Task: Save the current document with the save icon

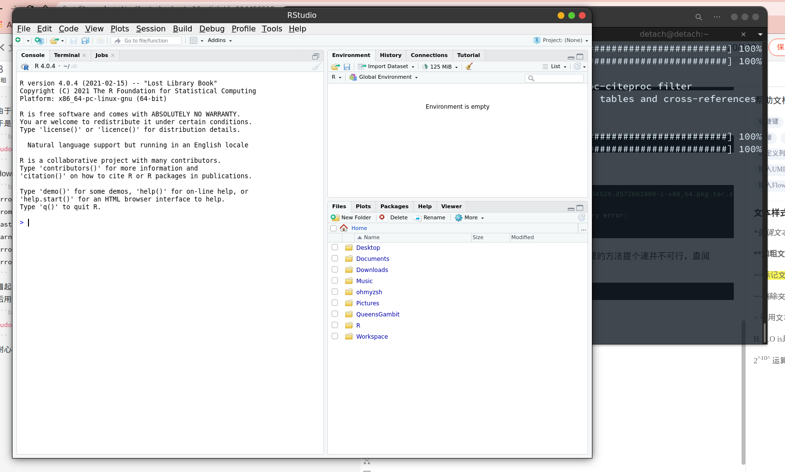Action: [x=73, y=41]
